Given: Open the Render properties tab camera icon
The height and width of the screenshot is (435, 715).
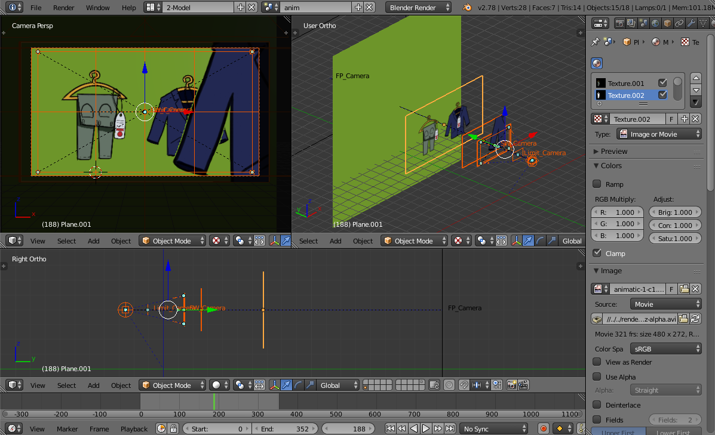Looking at the screenshot, I should (619, 23).
